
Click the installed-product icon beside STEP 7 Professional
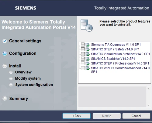(88, 63)
